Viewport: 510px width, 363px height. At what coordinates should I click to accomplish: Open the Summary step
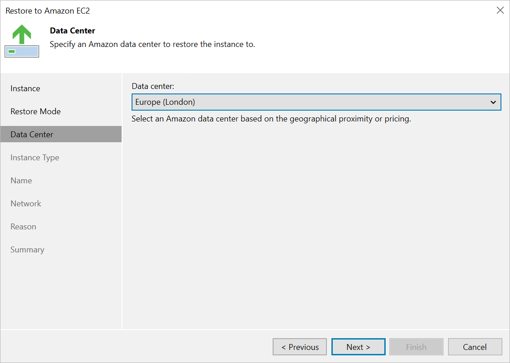27,250
